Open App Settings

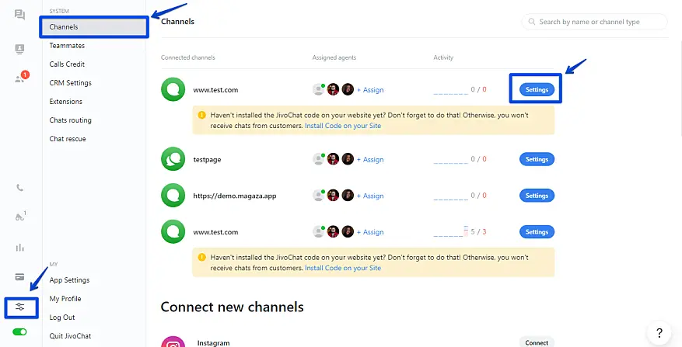click(69, 280)
